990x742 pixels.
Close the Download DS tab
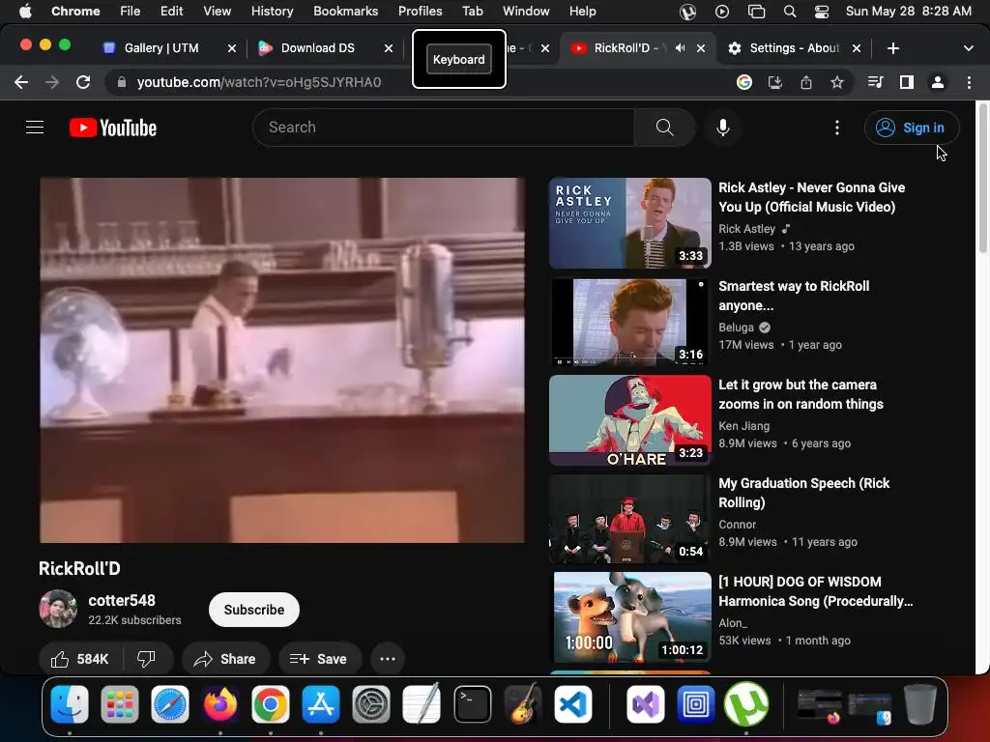pyautogui.click(x=389, y=48)
